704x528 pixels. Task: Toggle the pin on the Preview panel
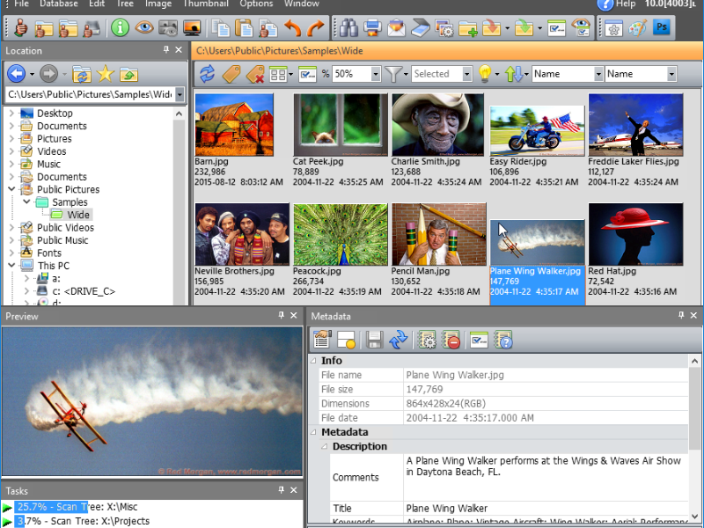click(x=281, y=315)
